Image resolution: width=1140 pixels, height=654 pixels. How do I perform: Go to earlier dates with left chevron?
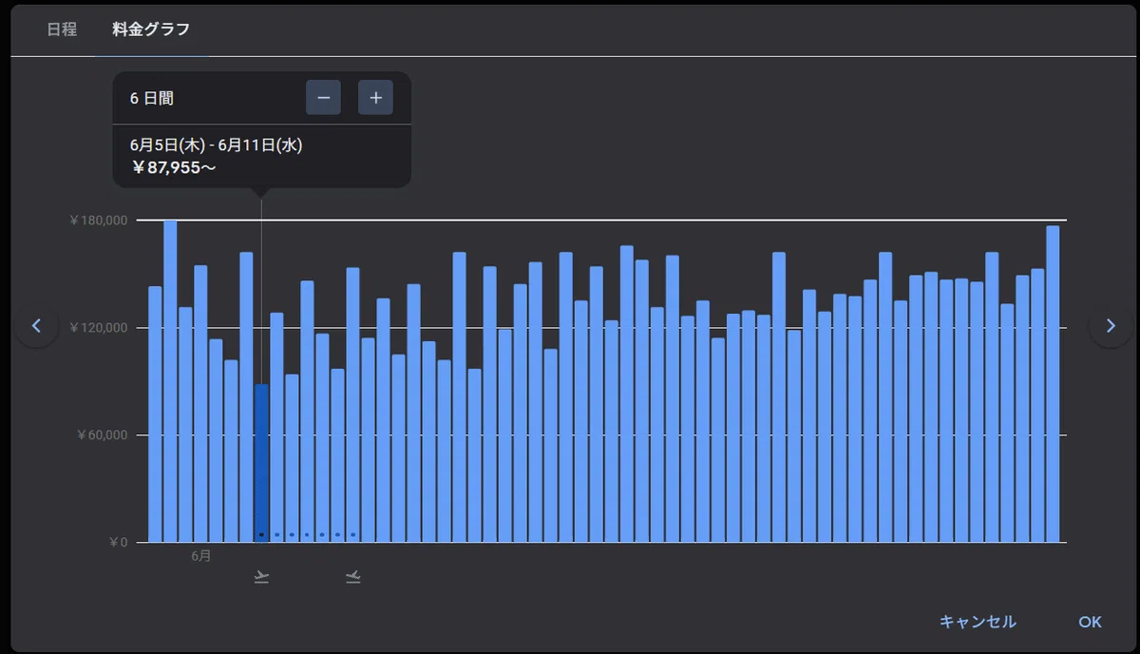(x=36, y=326)
